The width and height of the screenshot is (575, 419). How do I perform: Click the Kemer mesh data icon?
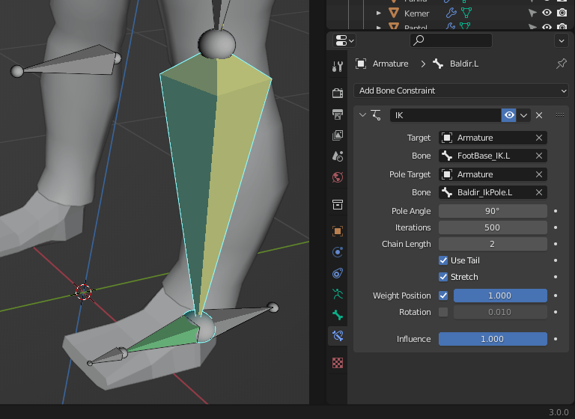tap(466, 13)
